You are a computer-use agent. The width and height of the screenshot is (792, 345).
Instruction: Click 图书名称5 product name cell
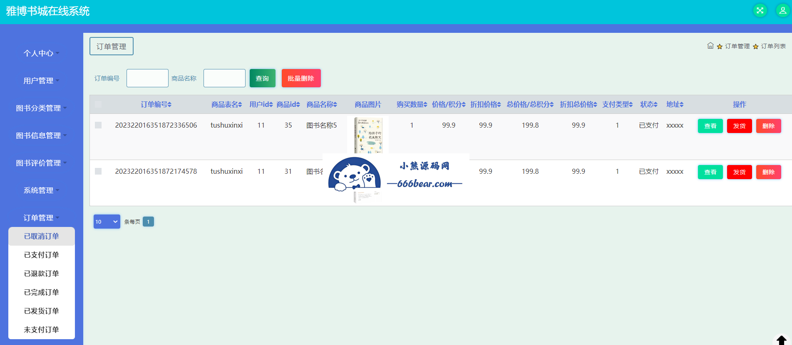[322, 125]
